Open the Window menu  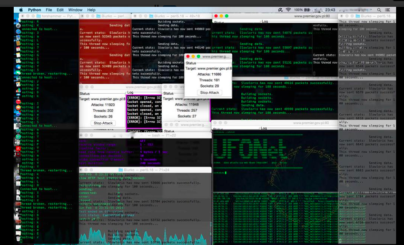pos(75,10)
